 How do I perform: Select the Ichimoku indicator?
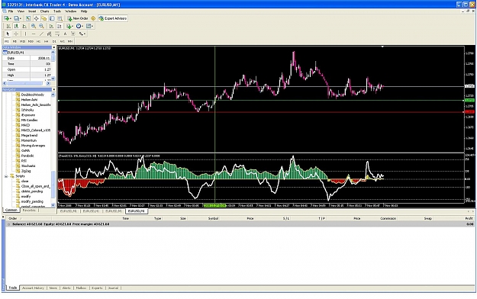pyautogui.click(x=27, y=110)
